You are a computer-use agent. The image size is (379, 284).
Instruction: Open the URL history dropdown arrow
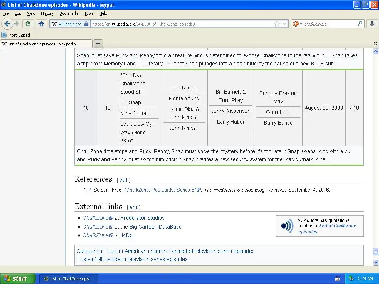pyautogui.click(x=285, y=24)
